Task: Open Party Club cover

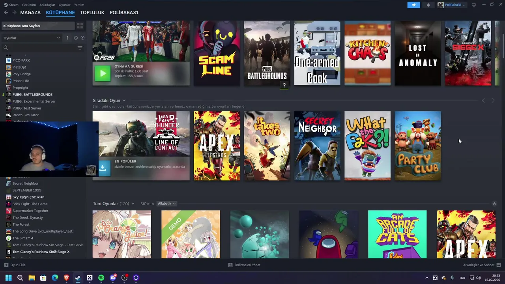Action: (x=418, y=146)
